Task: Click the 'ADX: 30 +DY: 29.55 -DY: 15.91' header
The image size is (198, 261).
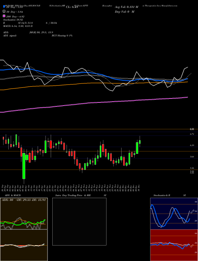Action: [x=23, y=200]
